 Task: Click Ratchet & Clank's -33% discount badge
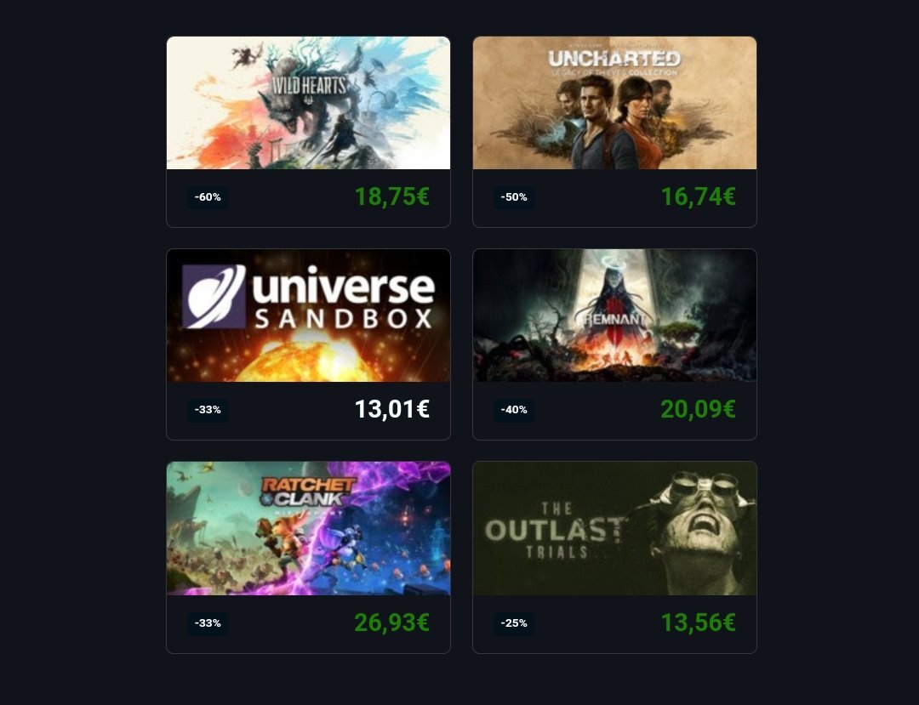point(208,623)
